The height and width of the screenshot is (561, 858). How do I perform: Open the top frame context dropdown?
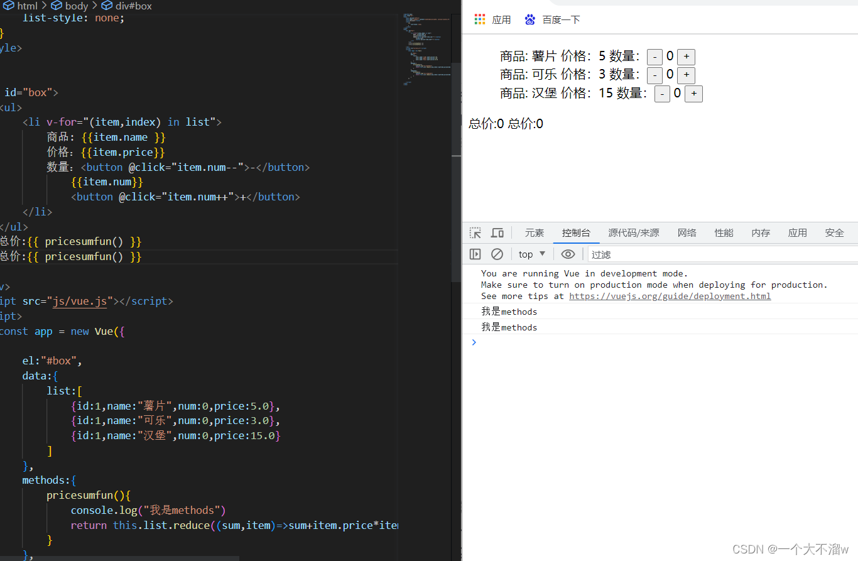pyautogui.click(x=531, y=254)
